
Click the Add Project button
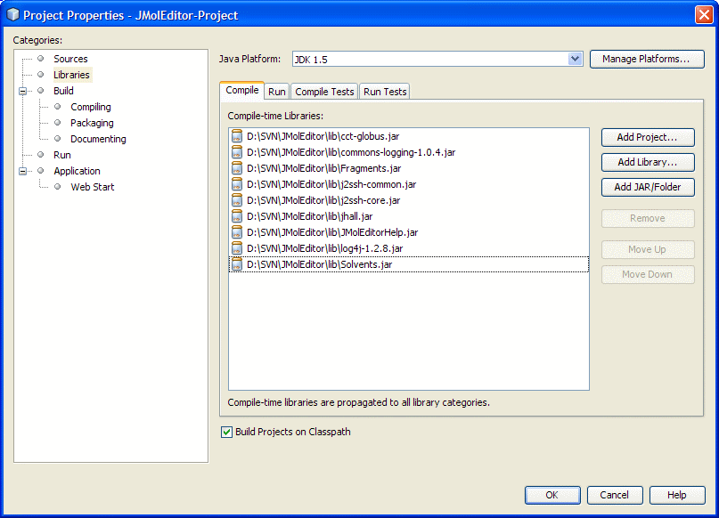648,137
